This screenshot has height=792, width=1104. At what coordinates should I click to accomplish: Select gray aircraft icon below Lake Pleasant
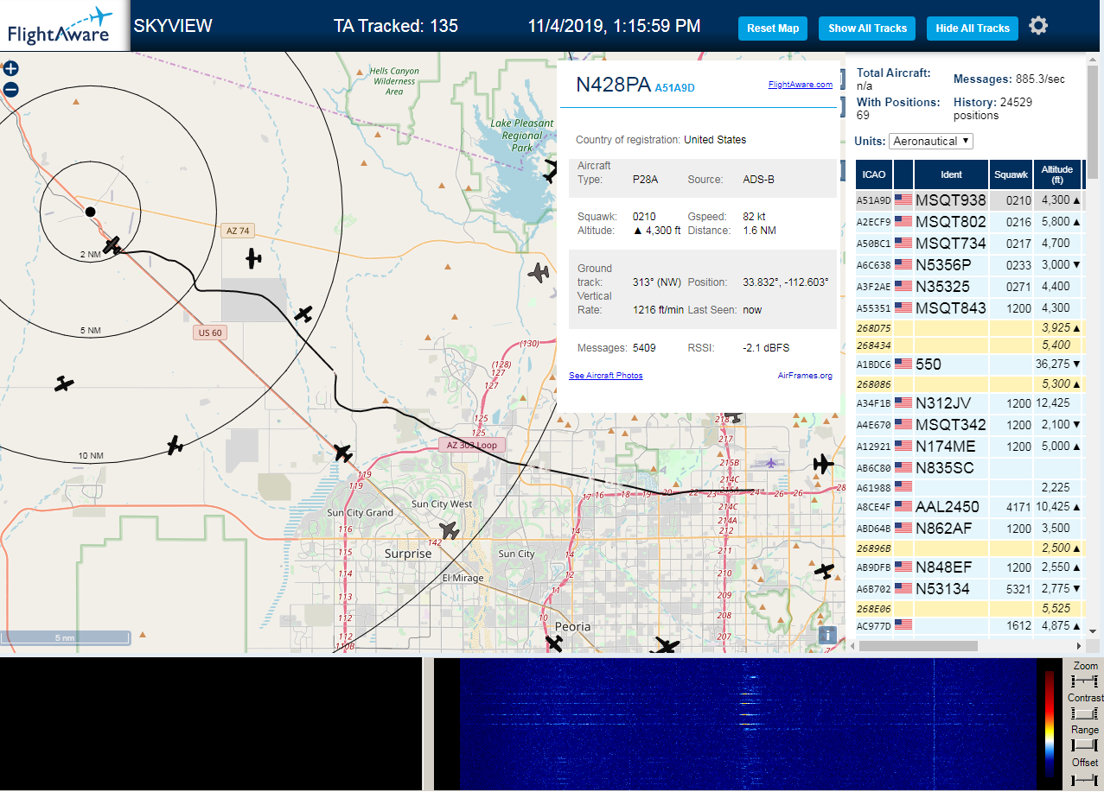point(539,273)
